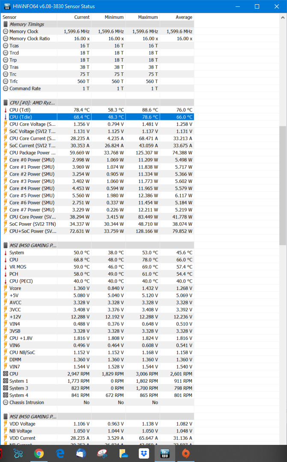Click the 2,947 RPM current value
Image resolution: width=287 pixels, height=462 pixels.
(78, 374)
